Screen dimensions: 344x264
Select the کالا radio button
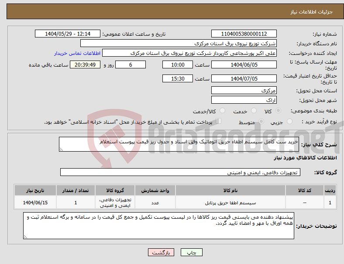pyautogui.click(x=278, y=111)
